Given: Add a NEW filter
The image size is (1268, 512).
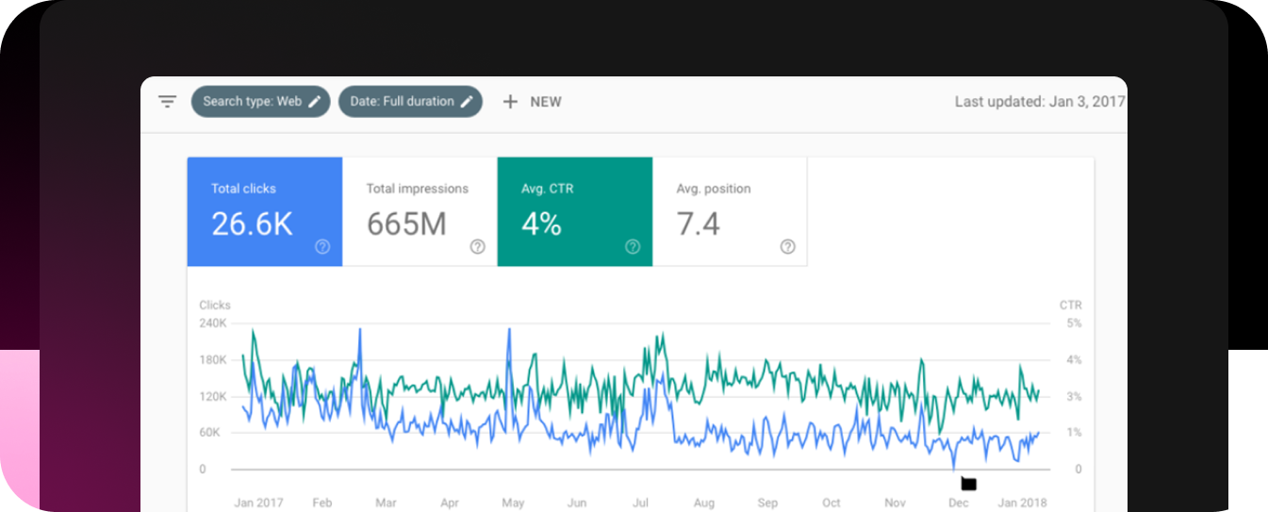Looking at the screenshot, I should (532, 102).
